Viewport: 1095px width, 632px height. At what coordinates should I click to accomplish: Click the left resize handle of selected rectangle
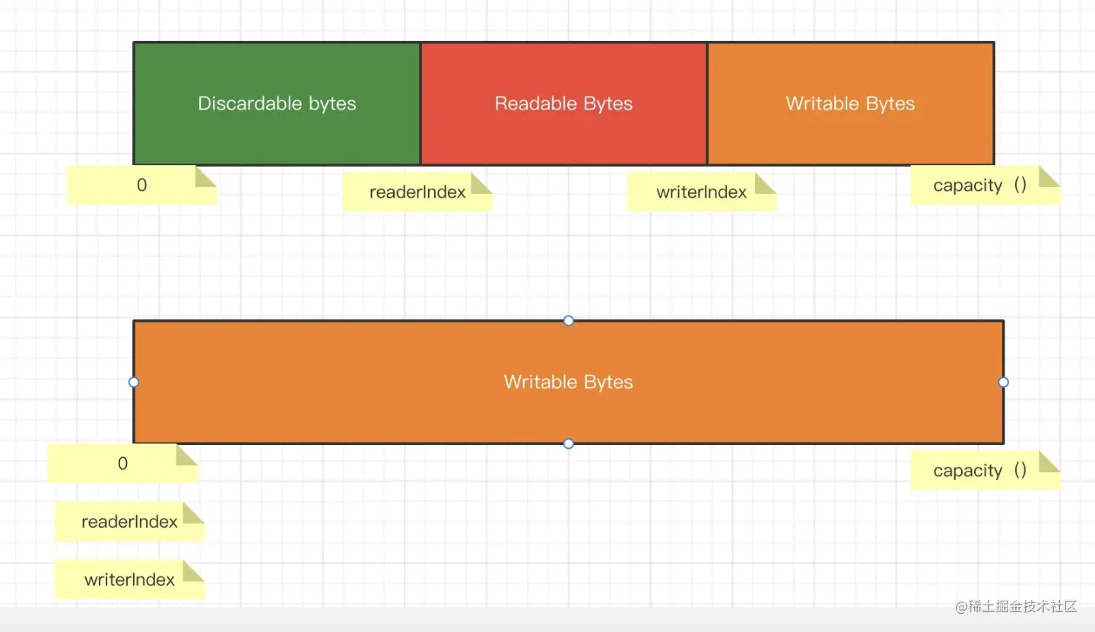click(134, 382)
